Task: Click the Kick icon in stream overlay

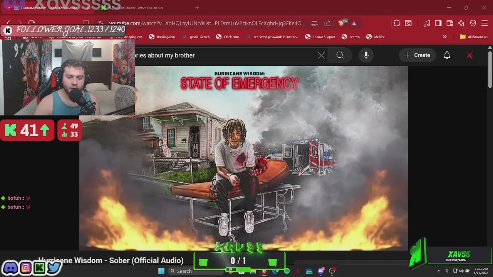Action: (x=39, y=267)
